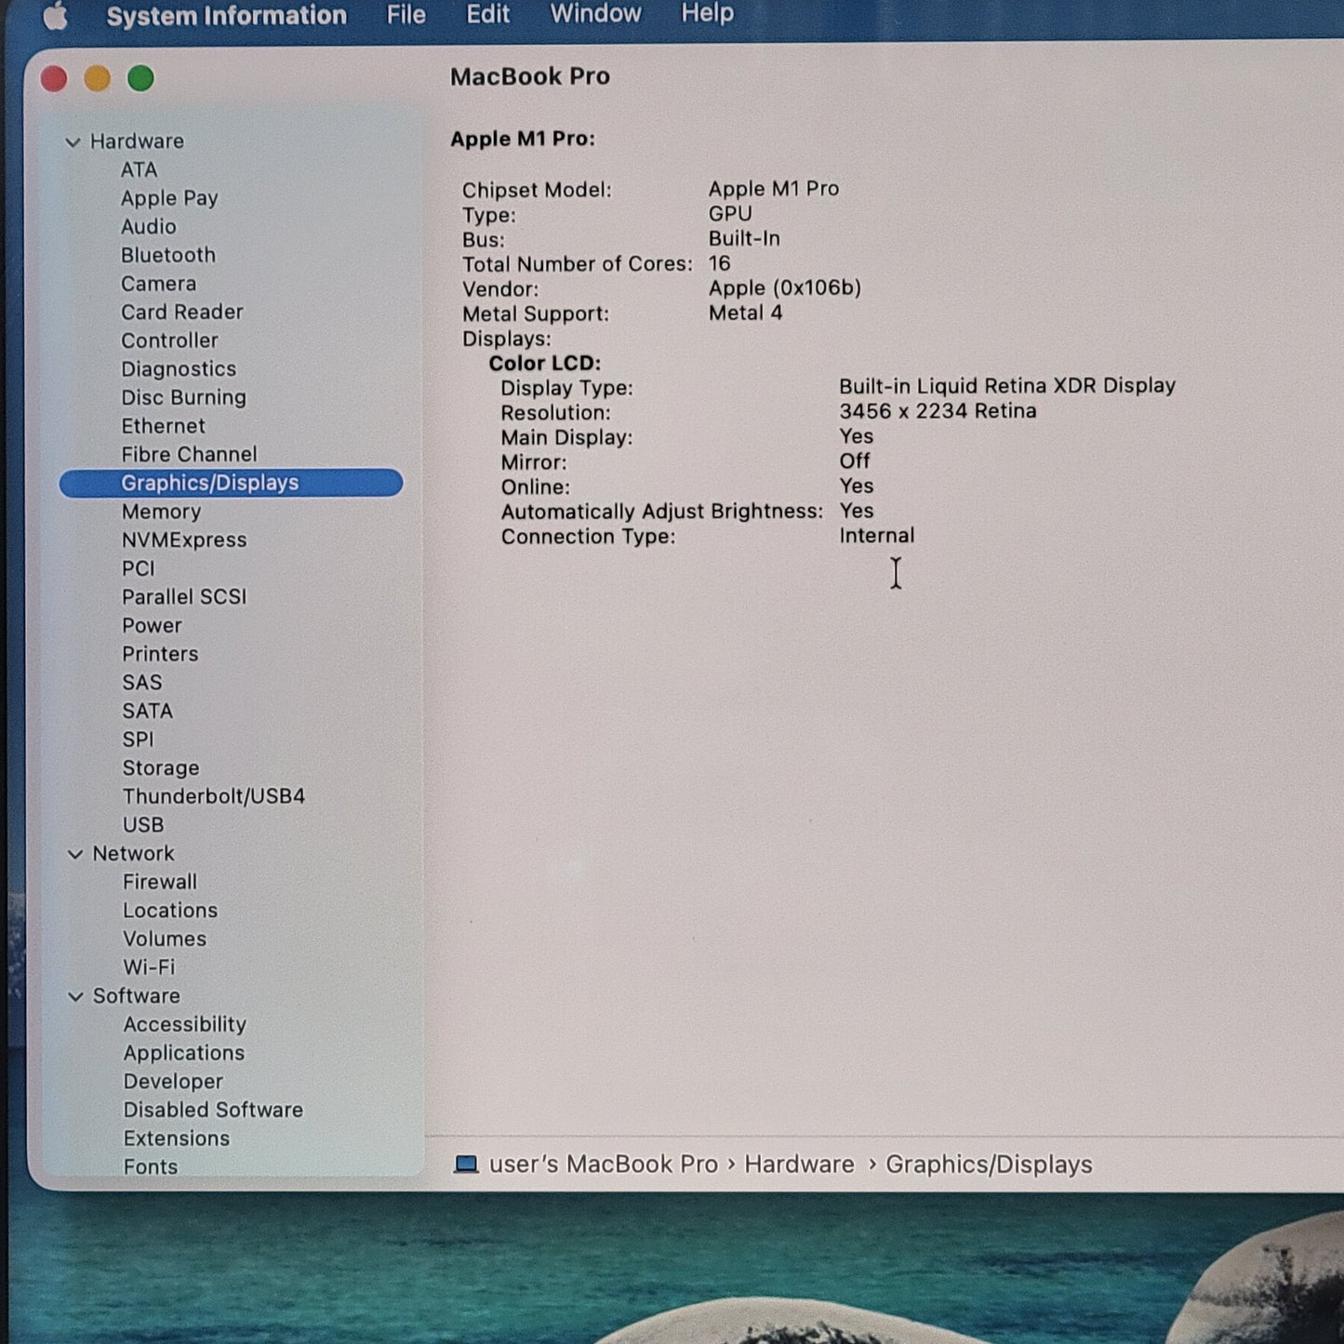Viewport: 1344px width, 1344px height.
Task: Select Developer under Software
Action: pos(173,1082)
